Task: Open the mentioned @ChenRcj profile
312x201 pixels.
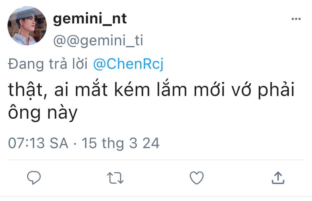Action: (x=128, y=64)
